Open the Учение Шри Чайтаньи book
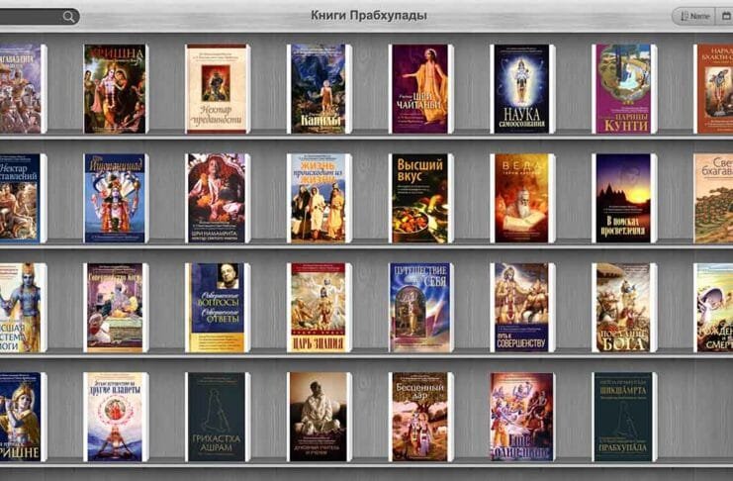The height and width of the screenshot is (481, 733). (x=420, y=89)
